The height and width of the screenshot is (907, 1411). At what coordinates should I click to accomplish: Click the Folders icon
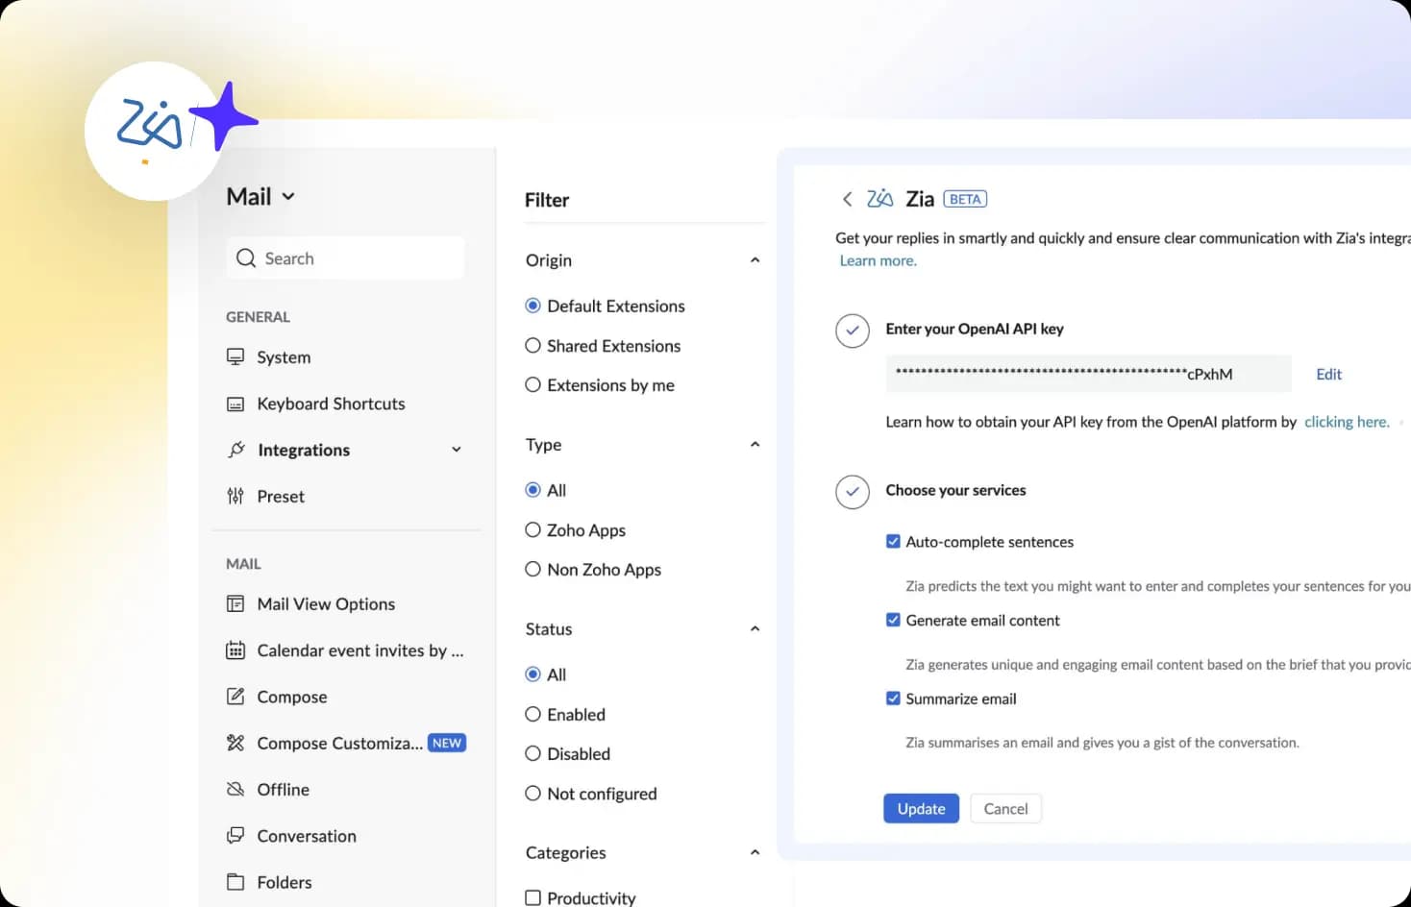click(x=235, y=882)
